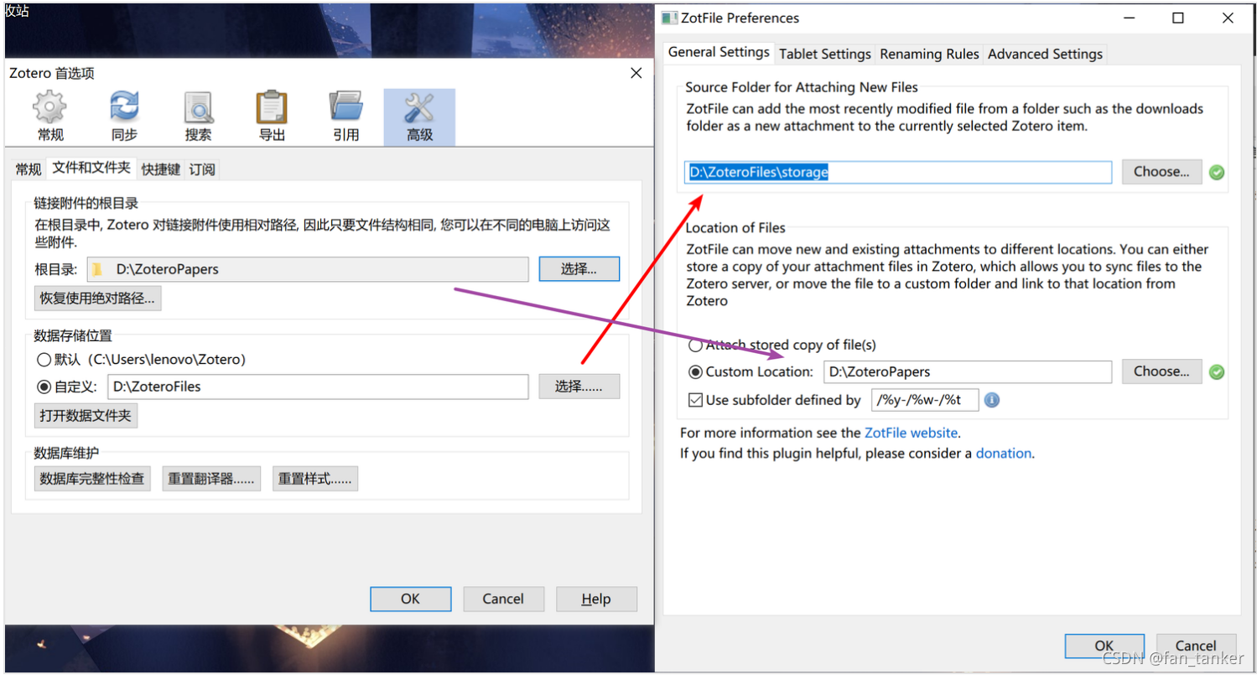Click the subfolder pattern field /%y-/%w-/%t
This screenshot has width=1257, height=675.
926,400
